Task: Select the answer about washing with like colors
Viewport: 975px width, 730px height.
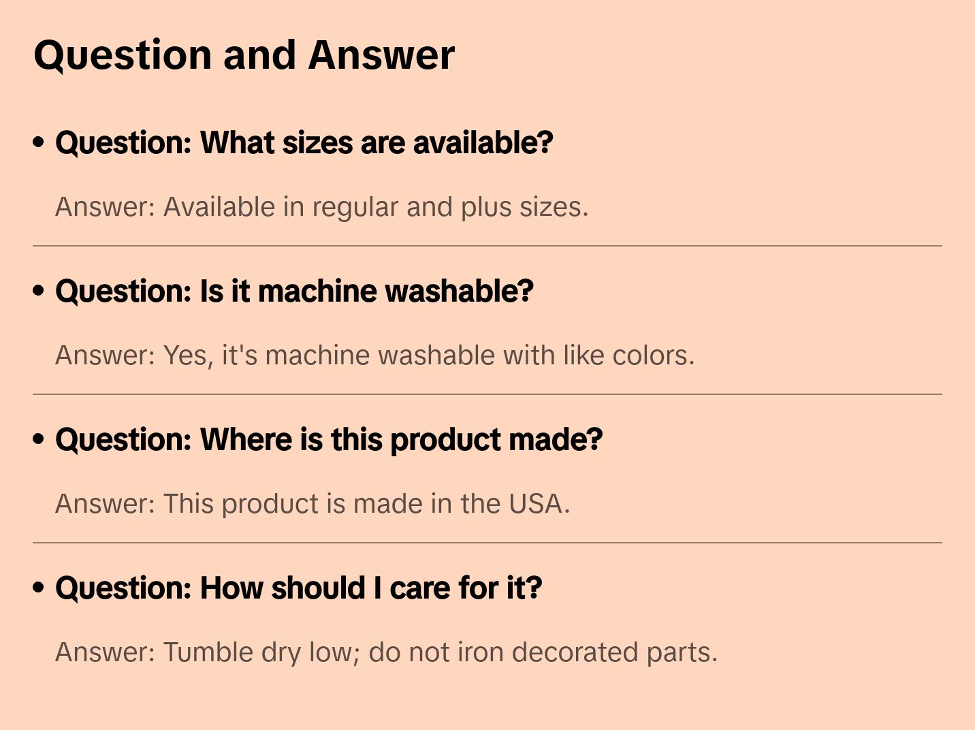Action: pyautogui.click(x=374, y=355)
